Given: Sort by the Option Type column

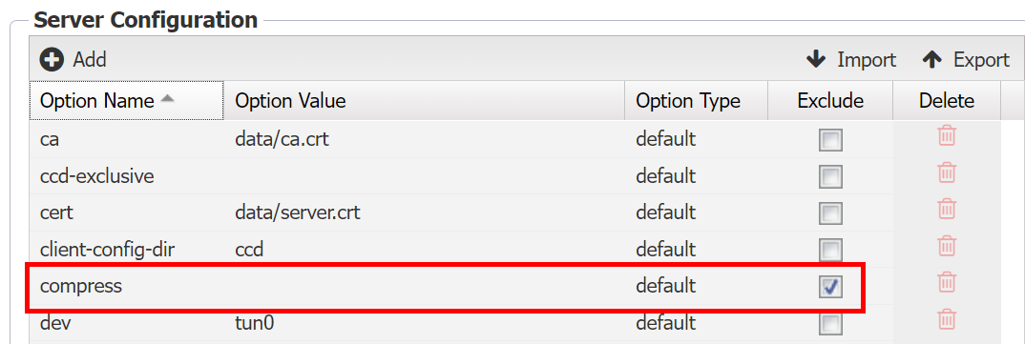Looking at the screenshot, I should point(697,100).
